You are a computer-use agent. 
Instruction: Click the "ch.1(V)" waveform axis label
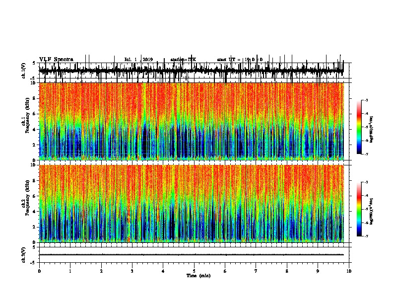[24, 70]
